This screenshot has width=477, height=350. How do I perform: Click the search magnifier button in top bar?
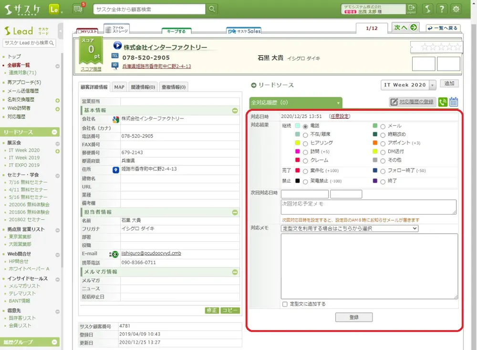coord(212,9)
